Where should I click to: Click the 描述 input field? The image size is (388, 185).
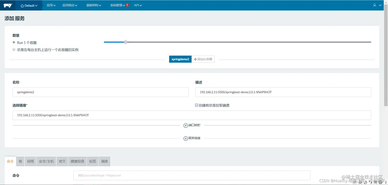[x=283, y=92]
